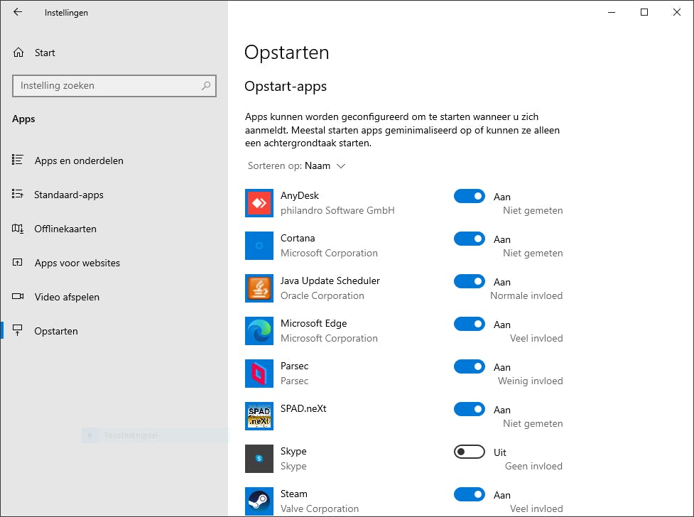Click the back arrow in title bar
The width and height of the screenshot is (694, 517).
(18, 12)
